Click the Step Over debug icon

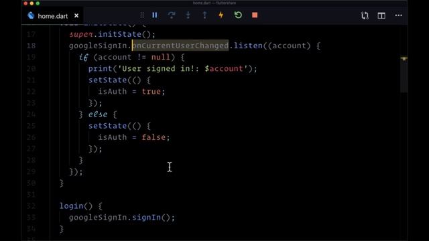tap(172, 15)
